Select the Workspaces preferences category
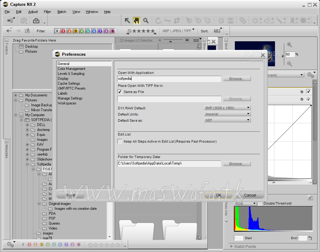Image resolution: width=320 pixels, height=252 pixels. 67,103
